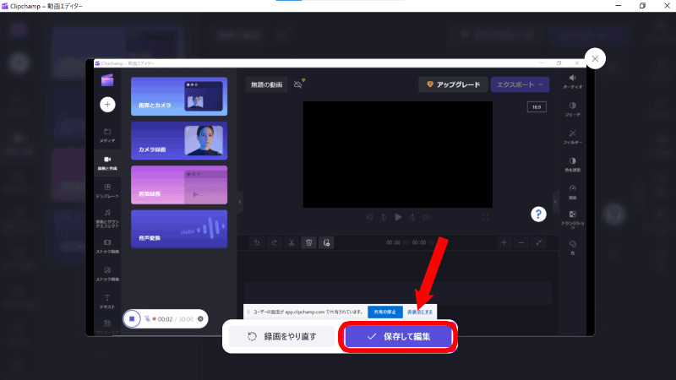Click the fit timeline to screen icon
Viewport: 676px width, 380px height.
pyautogui.click(x=538, y=242)
